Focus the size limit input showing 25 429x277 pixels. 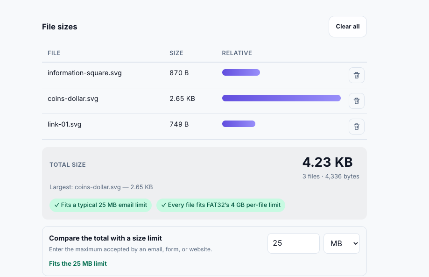click(294, 243)
